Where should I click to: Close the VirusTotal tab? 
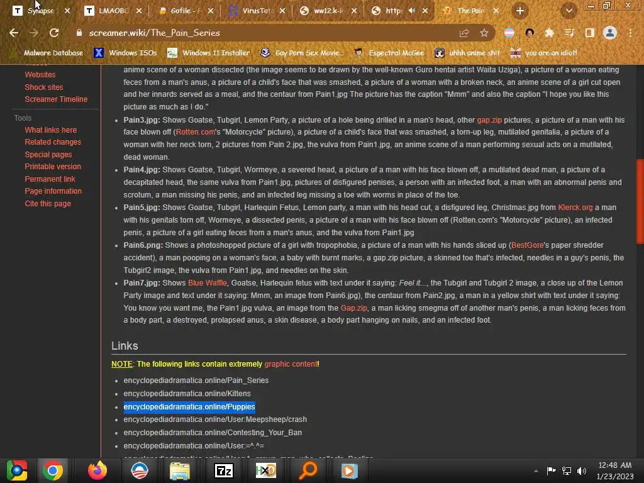tap(282, 11)
